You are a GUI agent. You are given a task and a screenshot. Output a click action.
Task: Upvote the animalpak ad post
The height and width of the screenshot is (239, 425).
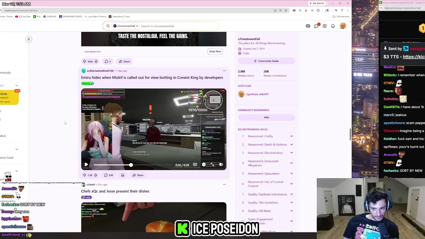click(x=84, y=61)
